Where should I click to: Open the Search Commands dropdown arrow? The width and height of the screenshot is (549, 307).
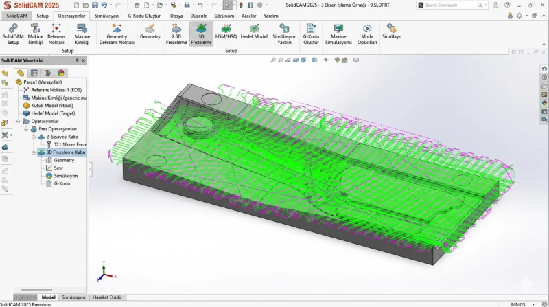point(486,5)
